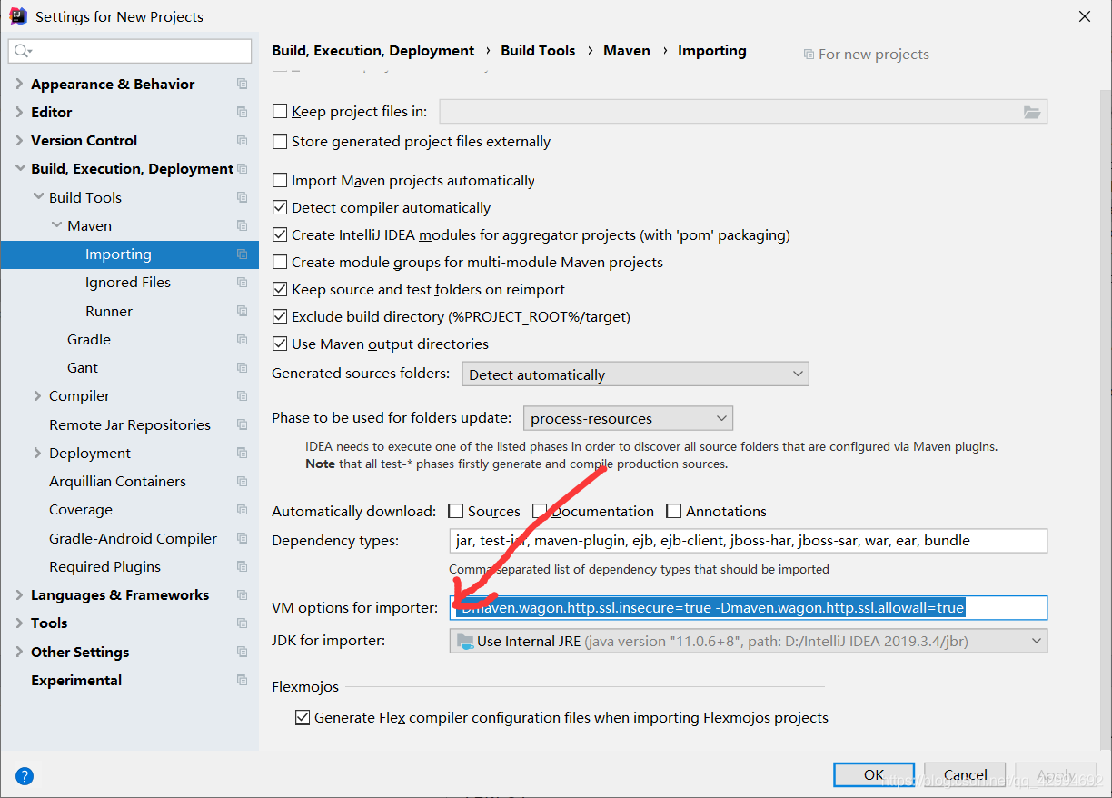The width and height of the screenshot is (1112, 798).
Task: Click the VM options for importer field
Action: coord(749,607)
